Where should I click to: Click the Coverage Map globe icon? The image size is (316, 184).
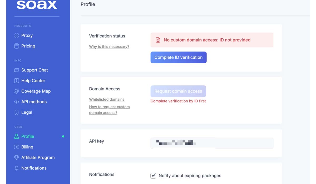point(16,91)
